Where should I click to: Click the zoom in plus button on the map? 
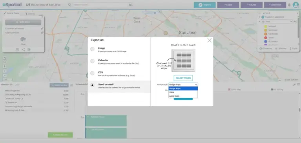(5, 71)
